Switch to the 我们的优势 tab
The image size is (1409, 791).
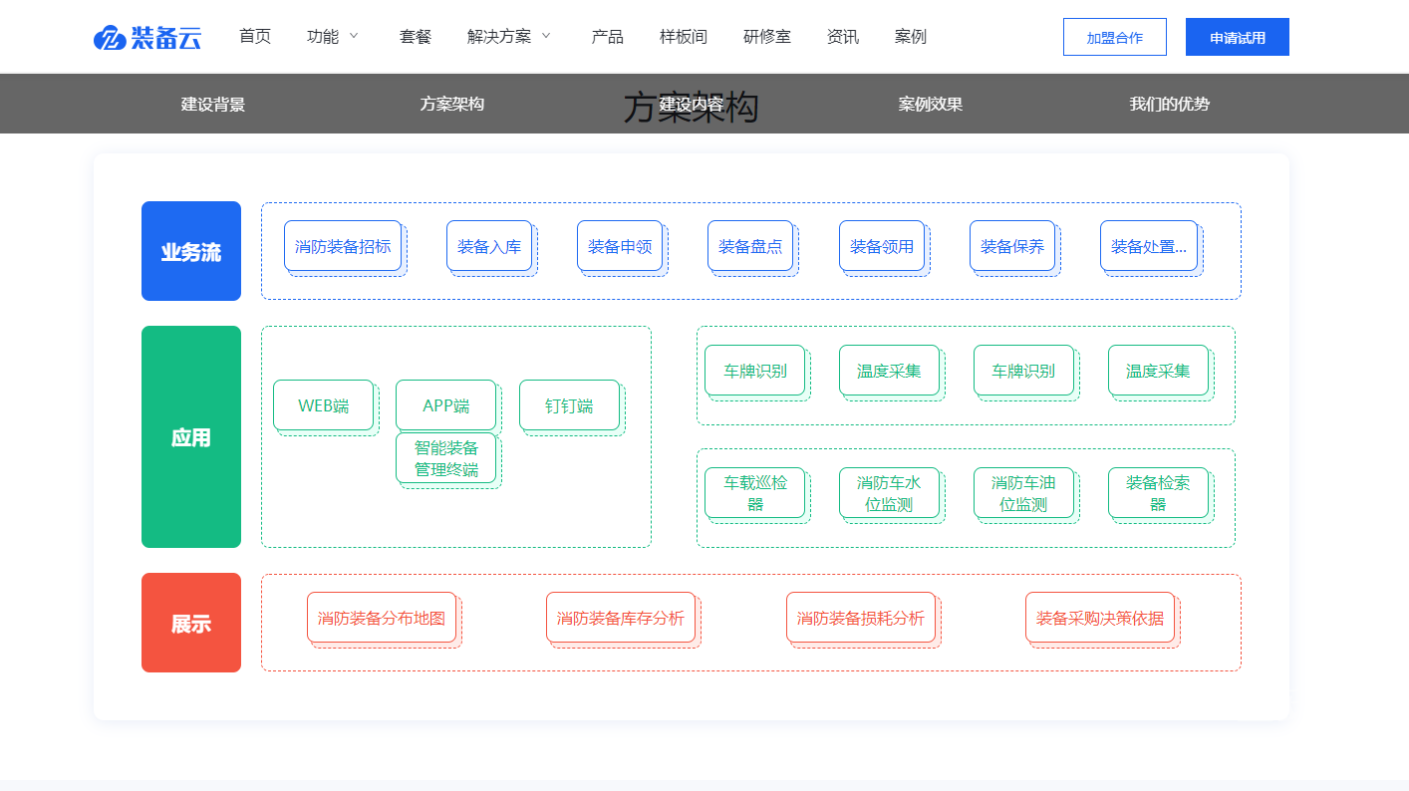(x=1170, y=104)
